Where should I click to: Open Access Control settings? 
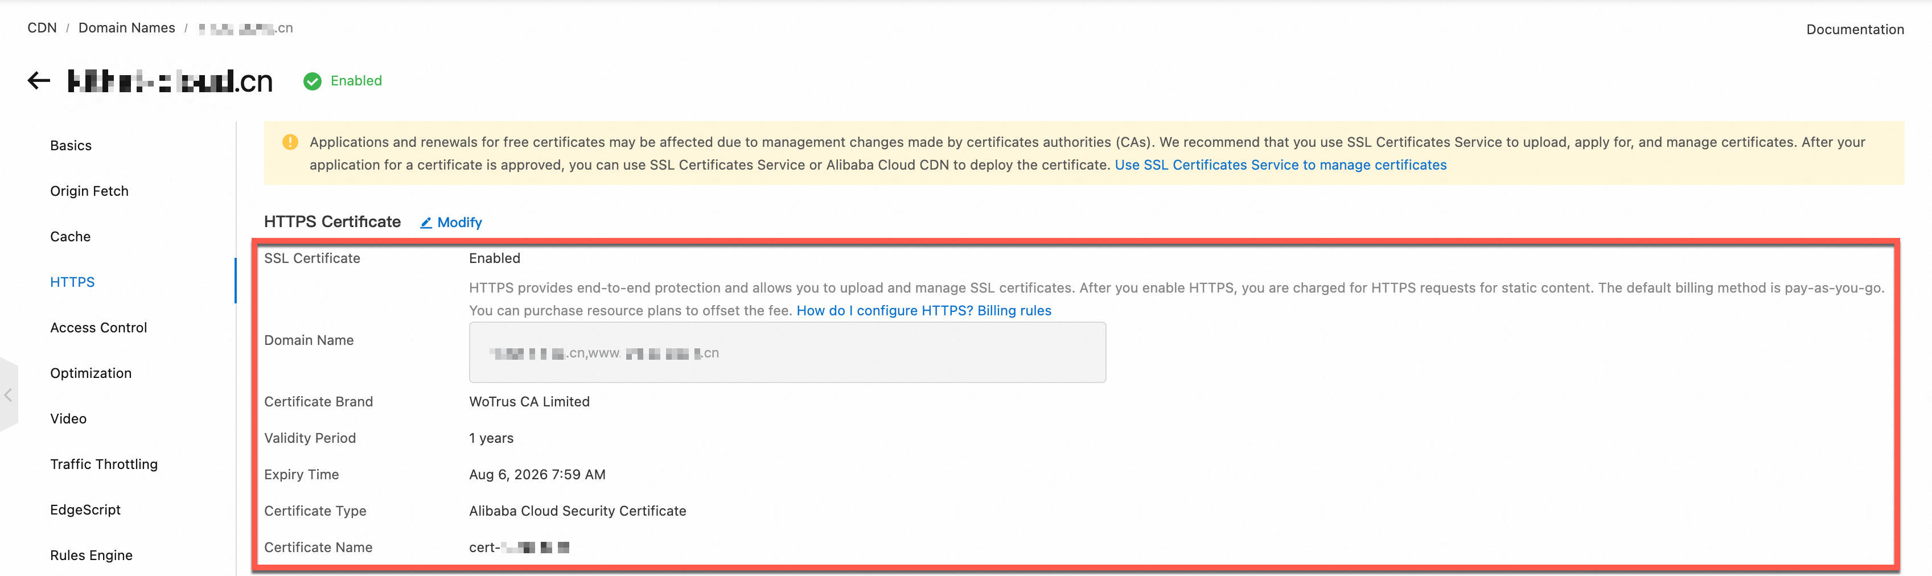[x=98, y=328]
